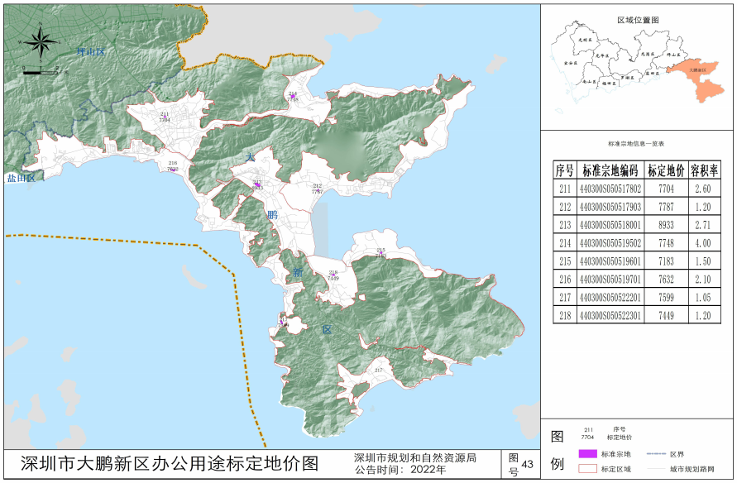Click the 坪山区 label on the map
Viewport: 737px width, 483px height.
pos(91,52)
